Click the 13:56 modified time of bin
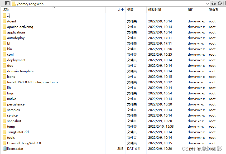226x154 pixels. tap(168, 49)
